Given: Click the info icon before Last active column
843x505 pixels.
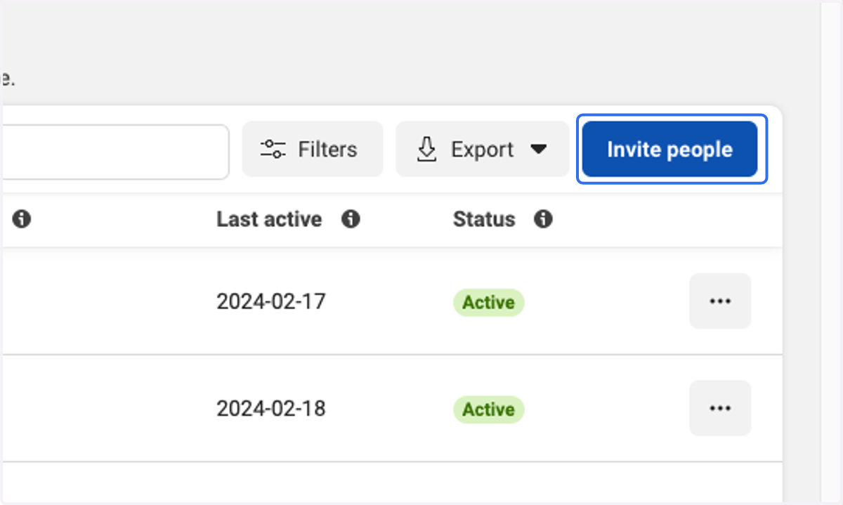Looking at the screenshot, I should [x=22, y=219].
